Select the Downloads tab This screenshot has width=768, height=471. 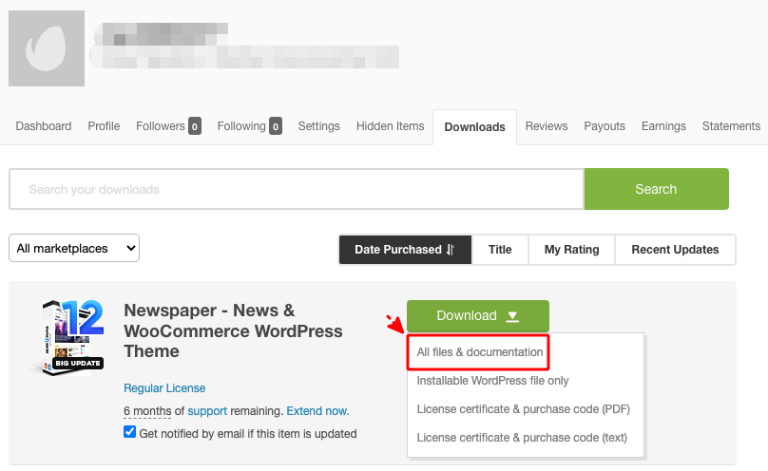click(474, 127)
